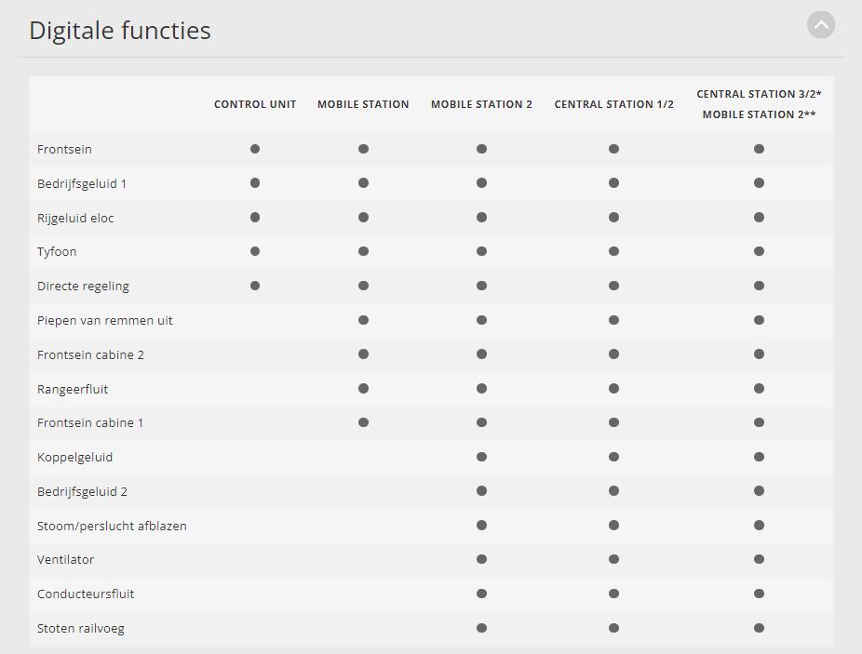Select the Bedrijfsgeluid 1 row label

pyautogui.click(x=82, y=183)
